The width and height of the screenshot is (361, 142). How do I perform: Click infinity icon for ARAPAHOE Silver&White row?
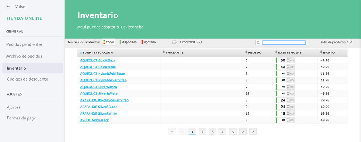pos(292,114)
